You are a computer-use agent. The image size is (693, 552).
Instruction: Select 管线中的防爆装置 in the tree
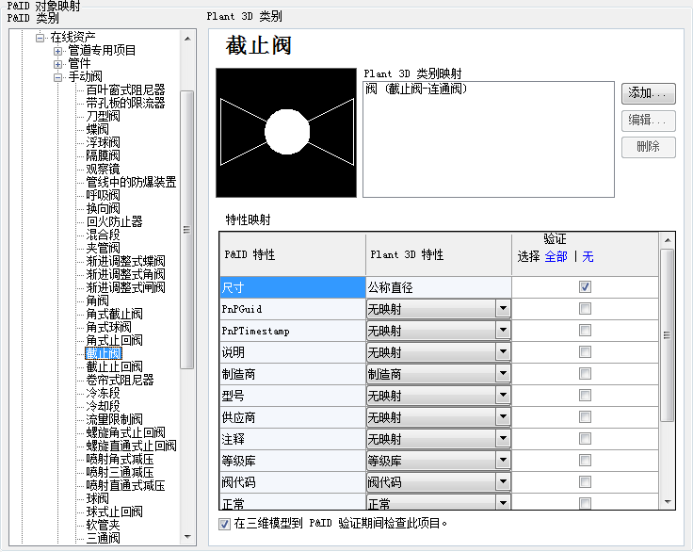[131, 182]
